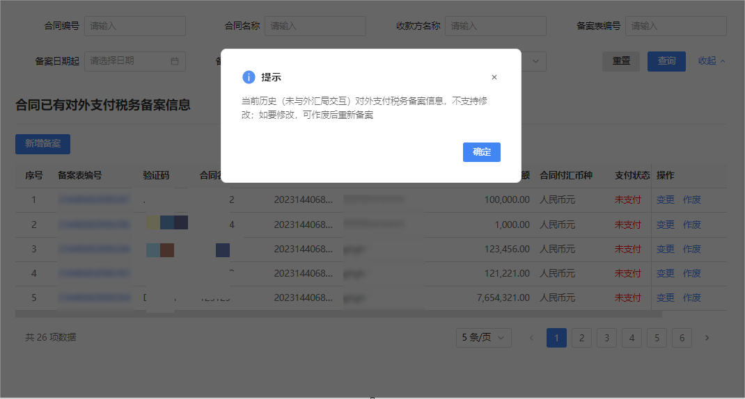Click the next page arrow icon
Image resolution: width=745 pixels, height=399 pixels.
[707, 338]
